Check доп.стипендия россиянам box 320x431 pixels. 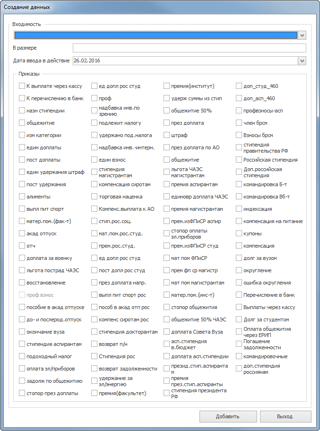[239, 368]
